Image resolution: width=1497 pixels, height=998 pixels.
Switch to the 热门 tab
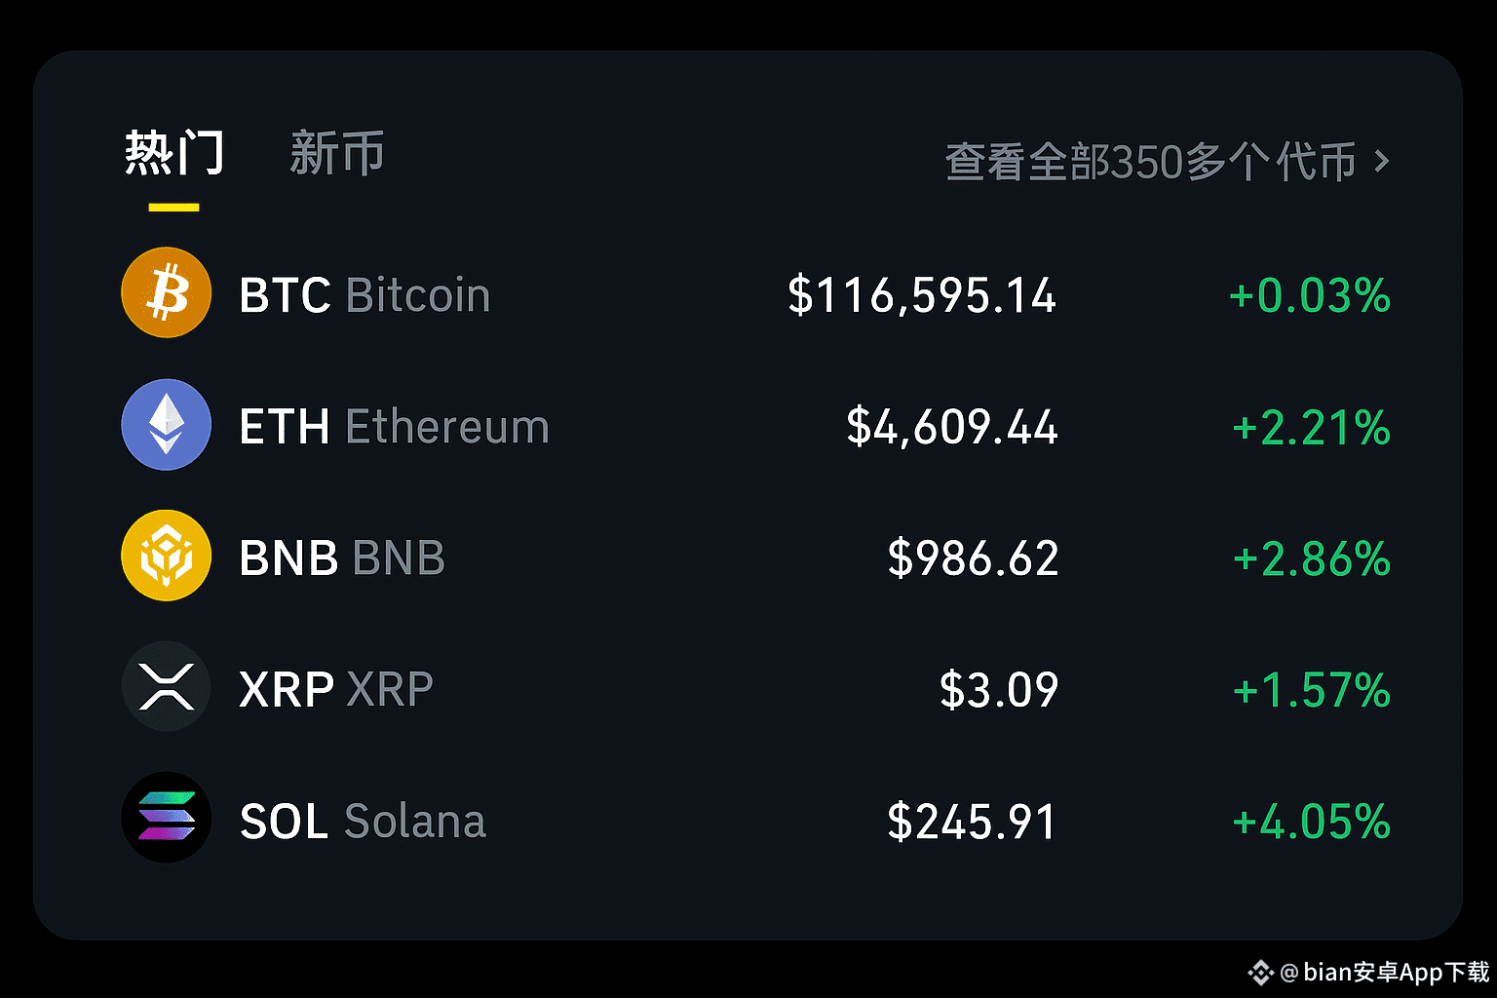point(174,154)
